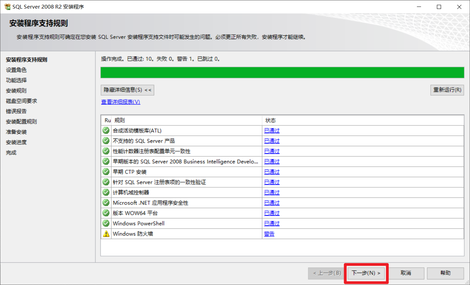Click the green progress bar

pos(282,73)
